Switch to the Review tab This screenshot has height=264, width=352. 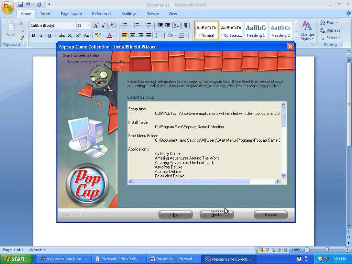(x=153, y=14)
